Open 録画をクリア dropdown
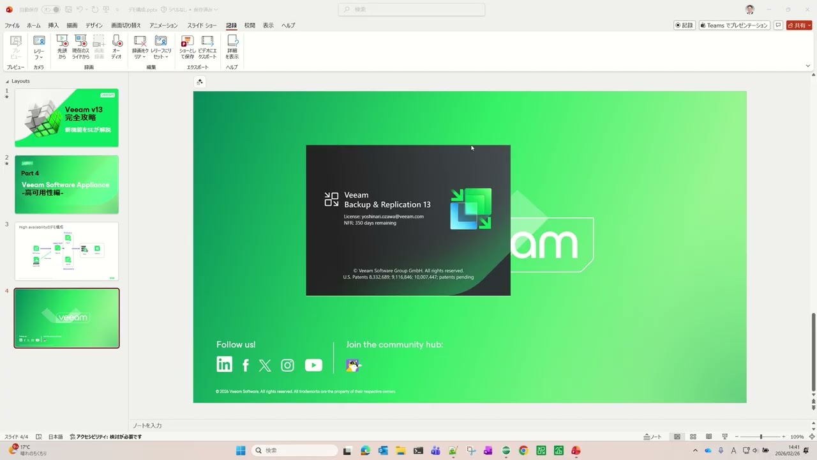Image resolution: width=817 pixels, height=460 pixels. pyautogui.click(x=140, y=47)
